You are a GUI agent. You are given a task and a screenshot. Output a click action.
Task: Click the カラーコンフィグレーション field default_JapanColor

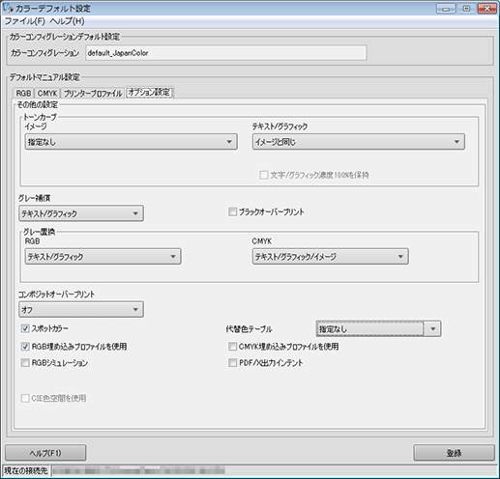coord(226,53)
